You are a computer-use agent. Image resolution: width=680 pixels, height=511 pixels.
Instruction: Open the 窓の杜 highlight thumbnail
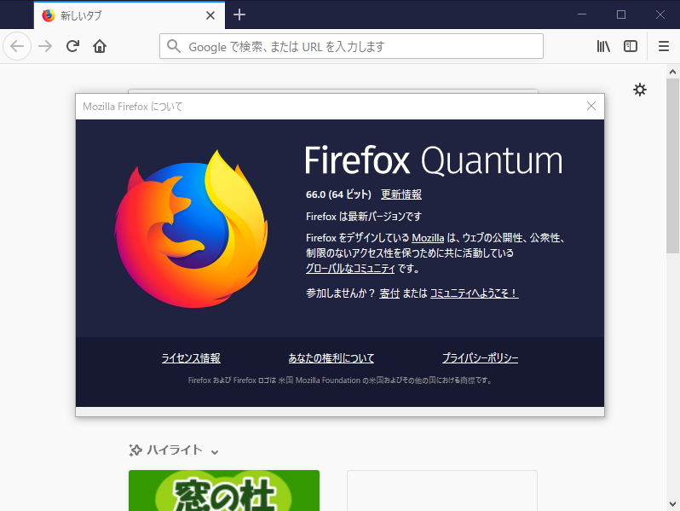224,491
